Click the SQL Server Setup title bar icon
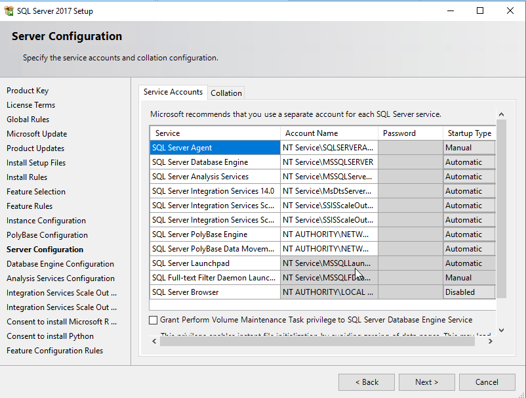The image size is (526, 398). point(9,11)
